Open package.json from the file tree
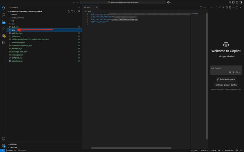The image size is (244, 152). (x=17, y=55)
